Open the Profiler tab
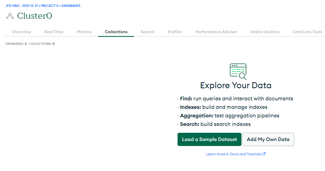Viewport: 325px width, 171px height. pyautogui.click(x=175, y=32)
